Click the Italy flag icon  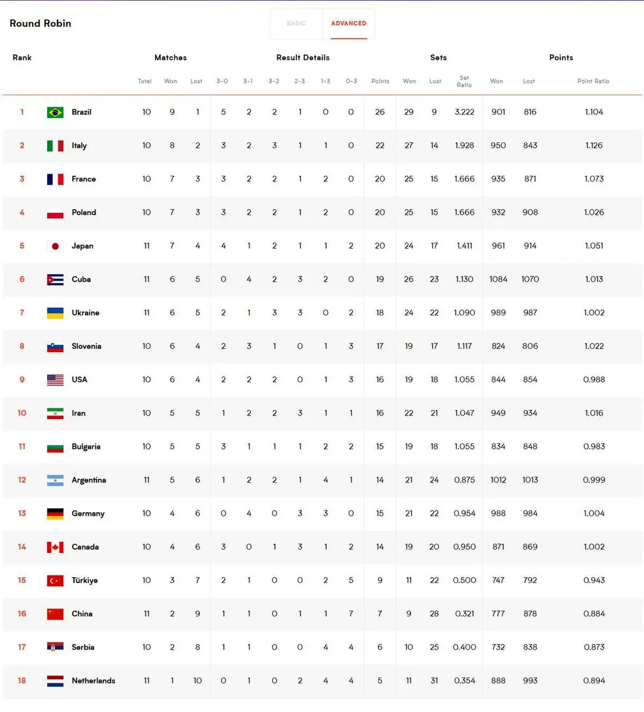coord(55,146)
